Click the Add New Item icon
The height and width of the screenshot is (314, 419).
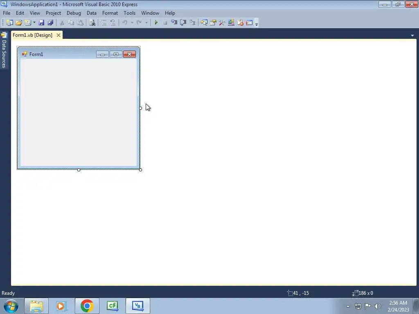tap(27, 23)
